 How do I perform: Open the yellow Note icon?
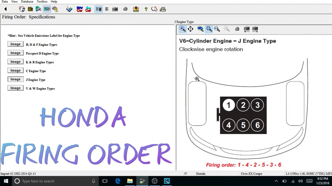tap(136, 9)
